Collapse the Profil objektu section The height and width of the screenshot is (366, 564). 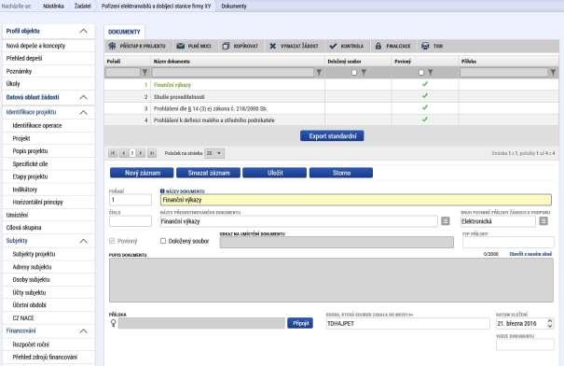83,31
